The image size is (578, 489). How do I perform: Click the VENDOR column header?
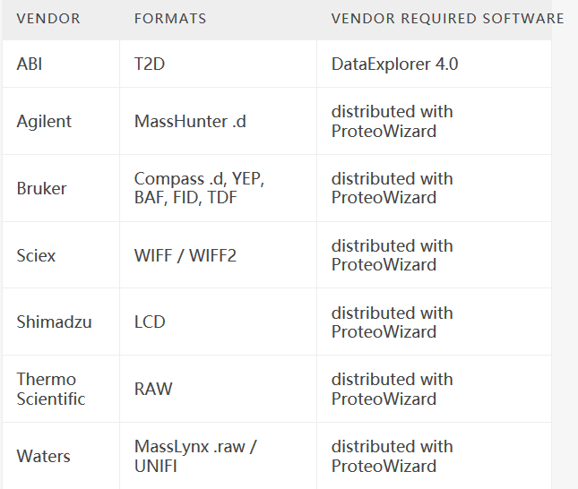click(48, 19)
